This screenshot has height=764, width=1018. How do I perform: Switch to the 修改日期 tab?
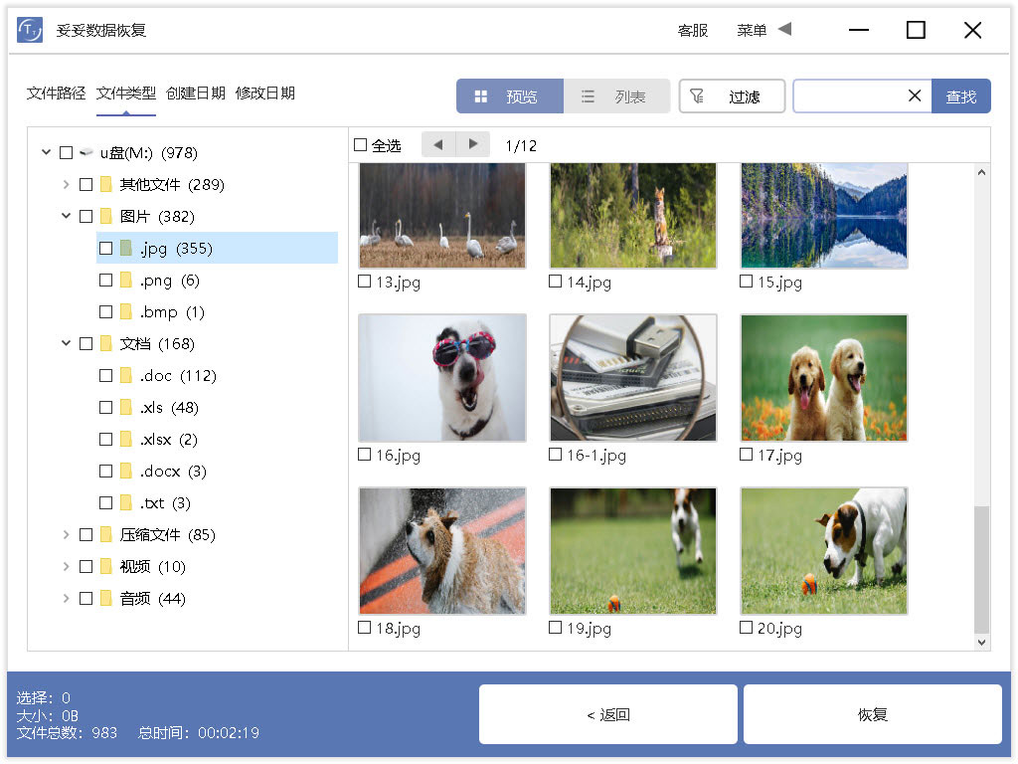pos(264,94)
